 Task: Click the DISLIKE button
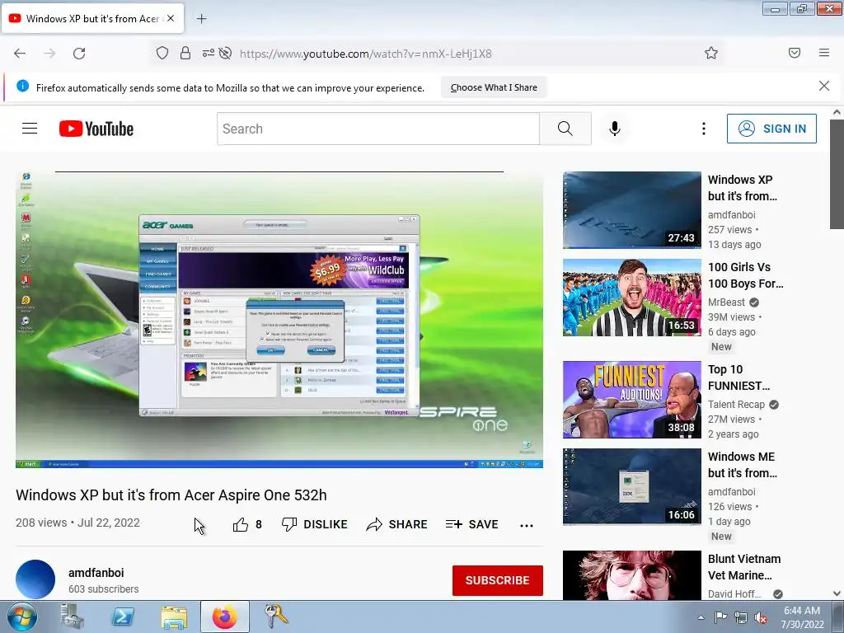click(314, 524)
